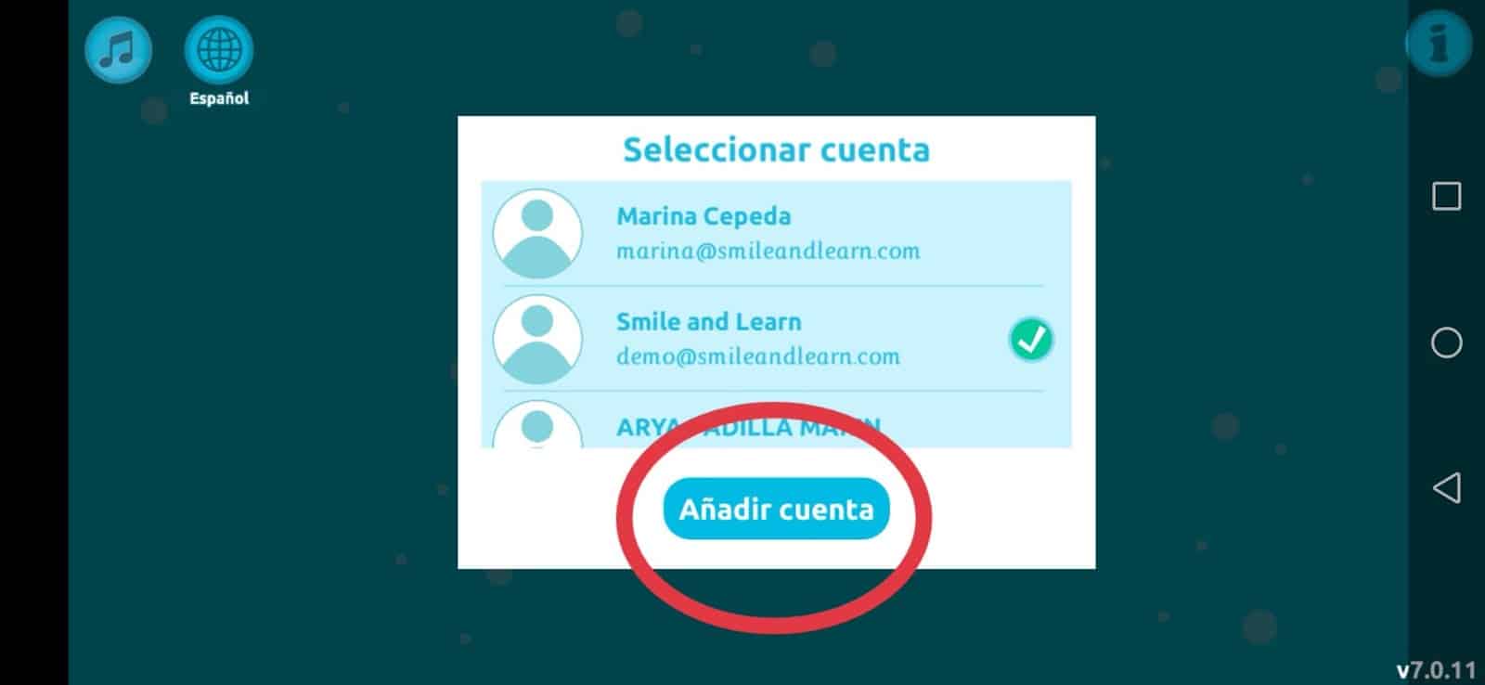
Task: Tap the Android back triangle icon
Action: pos(1446,488)
